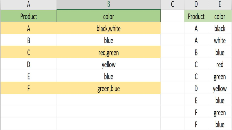Click the empty column C cell beside 'Product'
232x130 pixels.
pyautogui.click(x=172, y=16)
